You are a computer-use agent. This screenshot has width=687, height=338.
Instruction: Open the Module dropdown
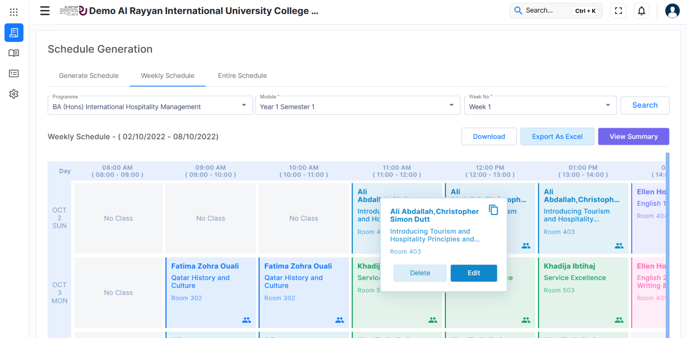[451, 105]
